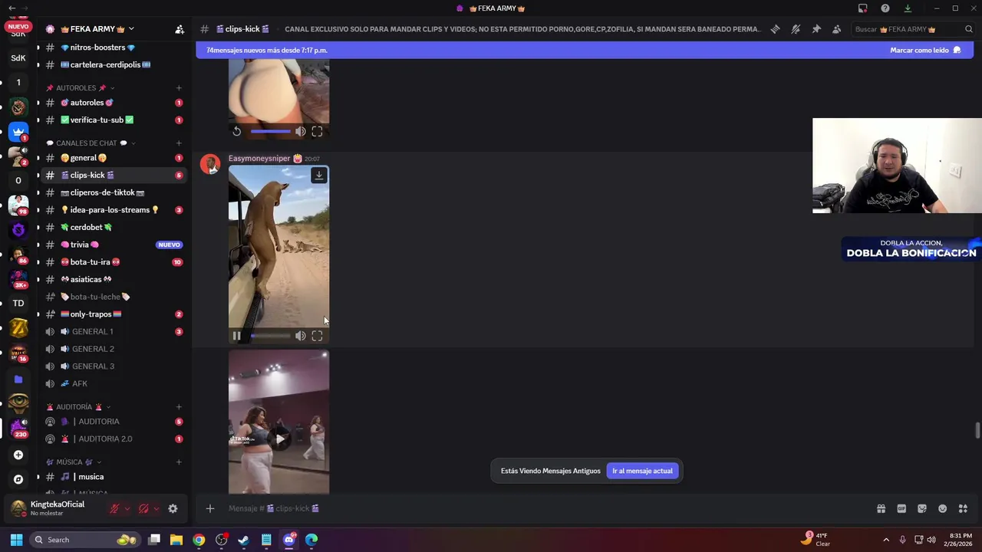Open the gift Nitro icon

pos(881,508)
